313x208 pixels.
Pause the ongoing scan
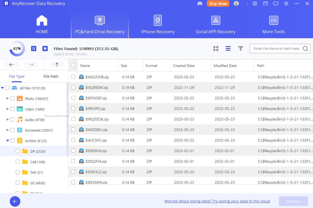34,48
